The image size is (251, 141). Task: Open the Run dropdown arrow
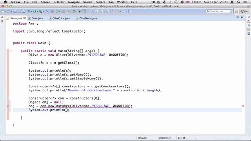coord(37,11)
